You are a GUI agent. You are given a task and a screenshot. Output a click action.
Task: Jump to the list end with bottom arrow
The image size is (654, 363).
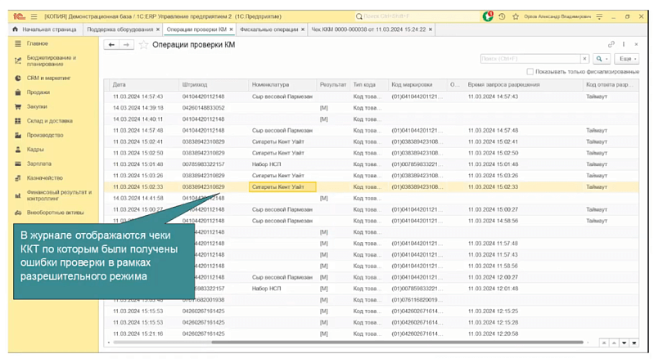click(634, 343)
